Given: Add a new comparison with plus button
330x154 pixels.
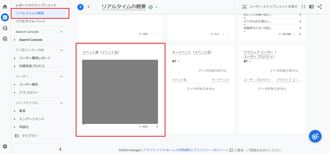Looking at the screenshot, I should pos(89,7).
